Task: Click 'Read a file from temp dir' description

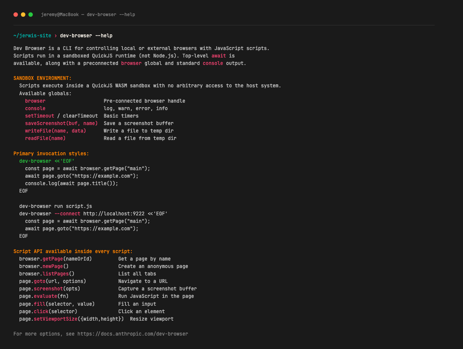Action: coord(140,138)
